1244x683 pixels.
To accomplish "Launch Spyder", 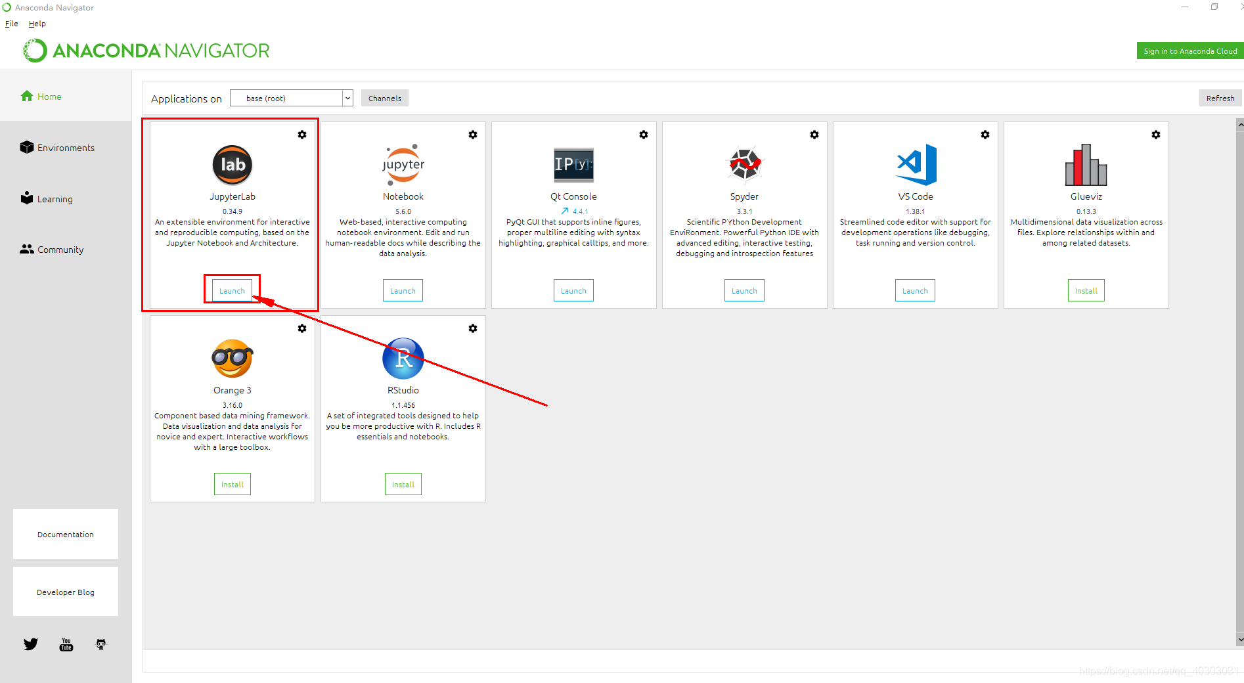I will (744, 291).
